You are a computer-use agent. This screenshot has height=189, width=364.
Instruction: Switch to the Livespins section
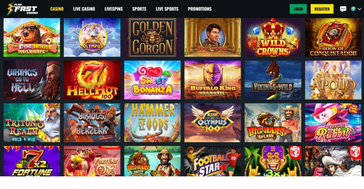tap(113, 9)
